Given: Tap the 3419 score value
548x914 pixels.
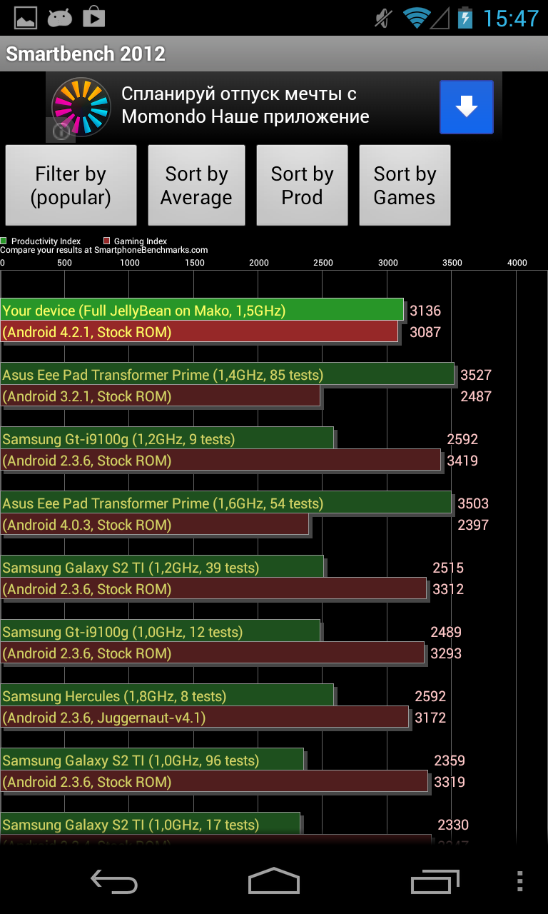Looking at the screenshot, I should pyautogui.click(x=462, y=461).
